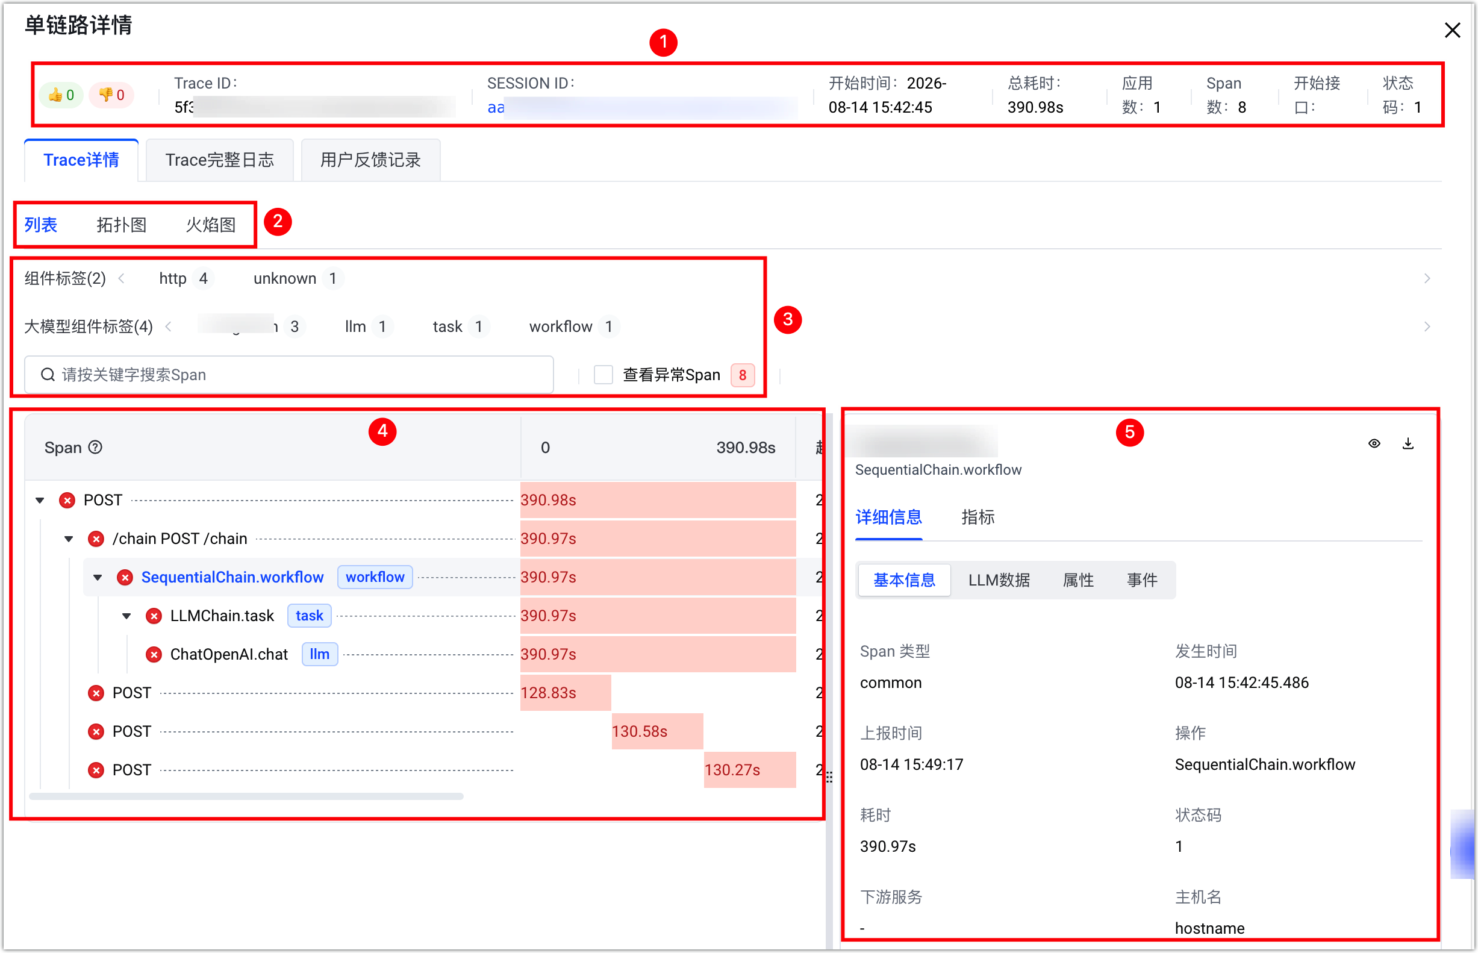Image resolution: width=1478 pixels, height=953 pixels.
Task: Click the thumbs-up feedback icon
Action: click(54, 95)
